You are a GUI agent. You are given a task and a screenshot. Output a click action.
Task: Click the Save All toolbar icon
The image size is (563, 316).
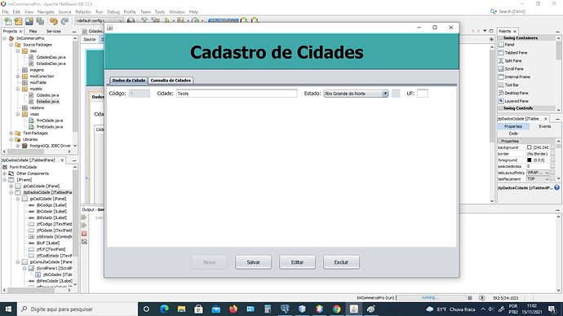pos(40,21)
